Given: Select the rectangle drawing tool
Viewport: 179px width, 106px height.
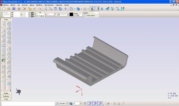Looking at the screenshot, I should pyautogui.click(x=3, y=46).
